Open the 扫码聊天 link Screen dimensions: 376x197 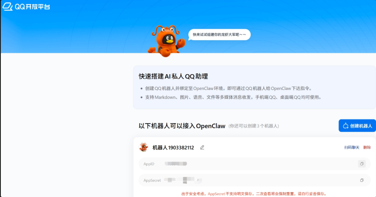tap(351, 147)
